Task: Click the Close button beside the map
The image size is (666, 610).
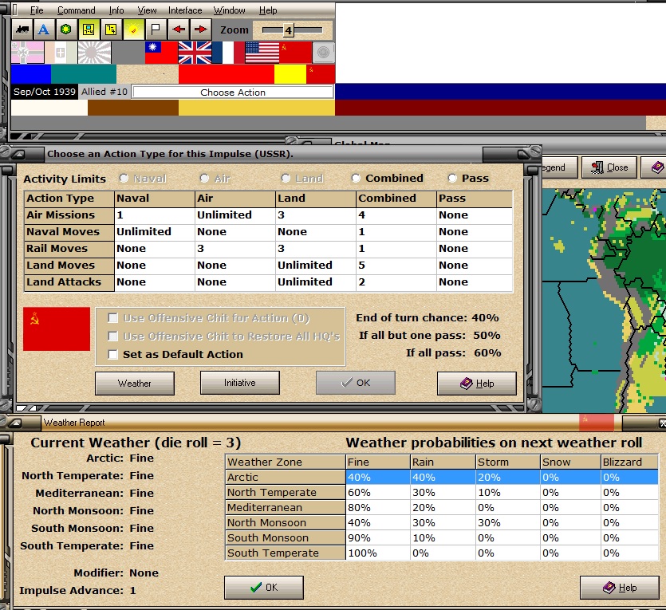Action: tap(609, 167)
